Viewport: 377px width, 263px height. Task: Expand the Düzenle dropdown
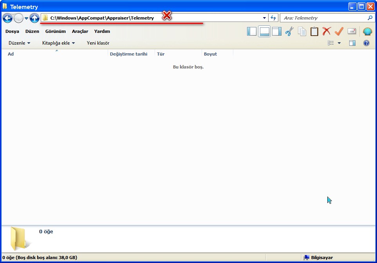coord(19,43)
